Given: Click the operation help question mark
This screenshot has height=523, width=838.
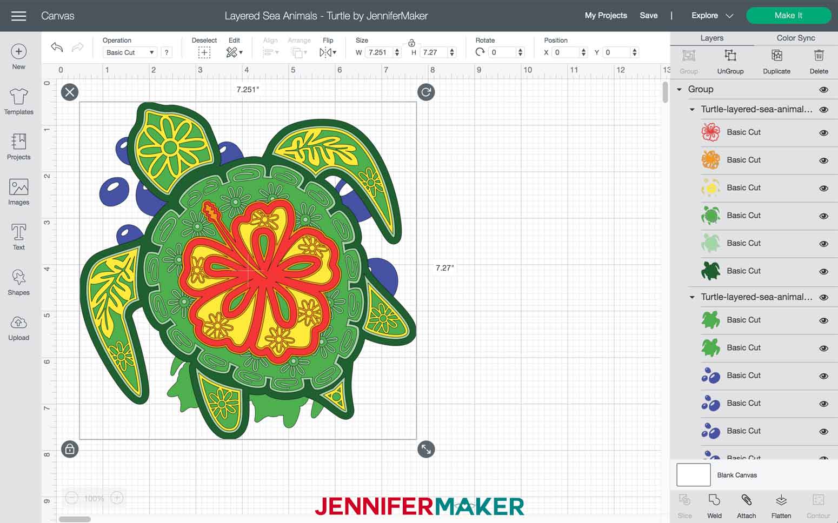Looking at the screenshot, I should click(167, 52).
